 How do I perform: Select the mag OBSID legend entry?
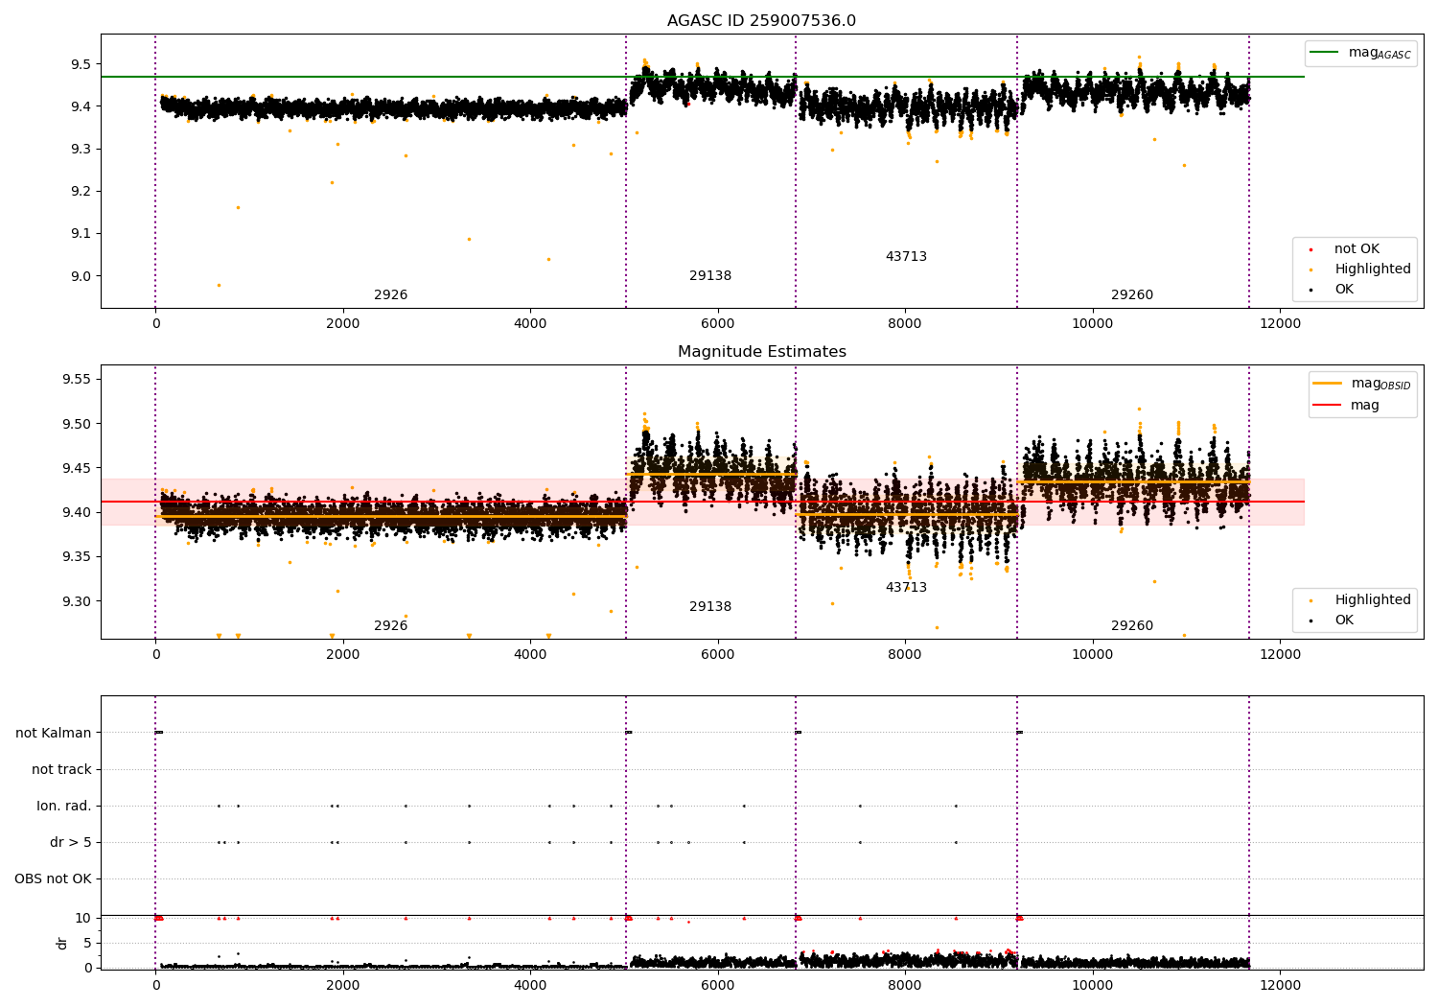click(x=1362, y=384)
